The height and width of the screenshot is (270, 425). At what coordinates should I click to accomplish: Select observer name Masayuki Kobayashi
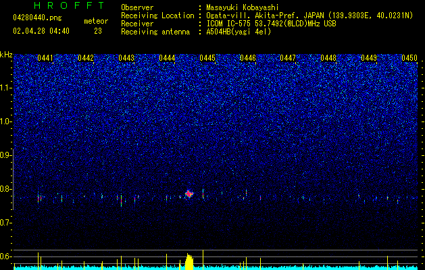point(242,7)
